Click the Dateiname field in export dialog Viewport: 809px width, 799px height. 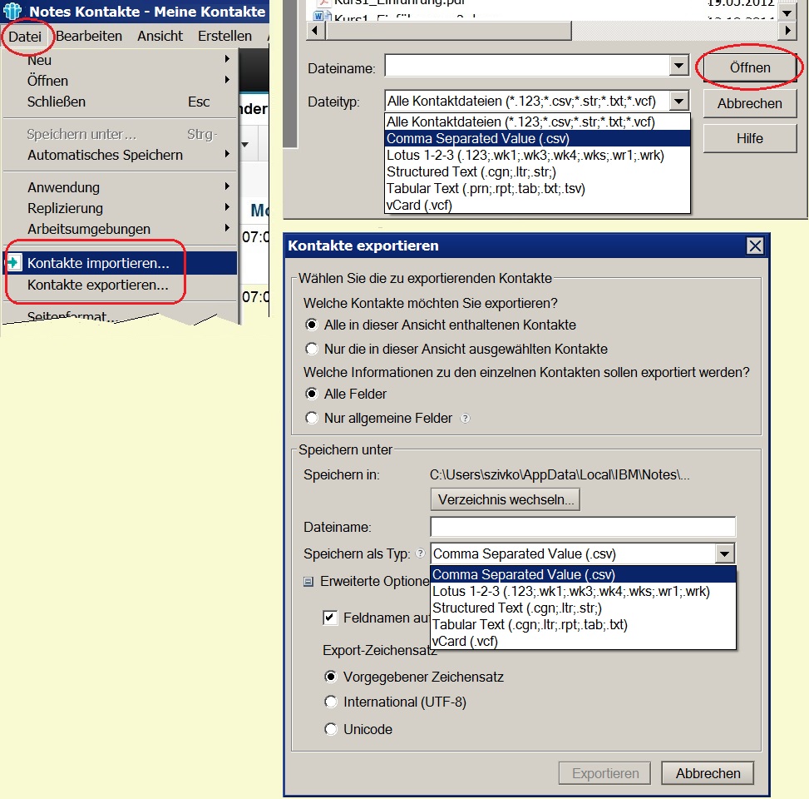pos(582,527)
